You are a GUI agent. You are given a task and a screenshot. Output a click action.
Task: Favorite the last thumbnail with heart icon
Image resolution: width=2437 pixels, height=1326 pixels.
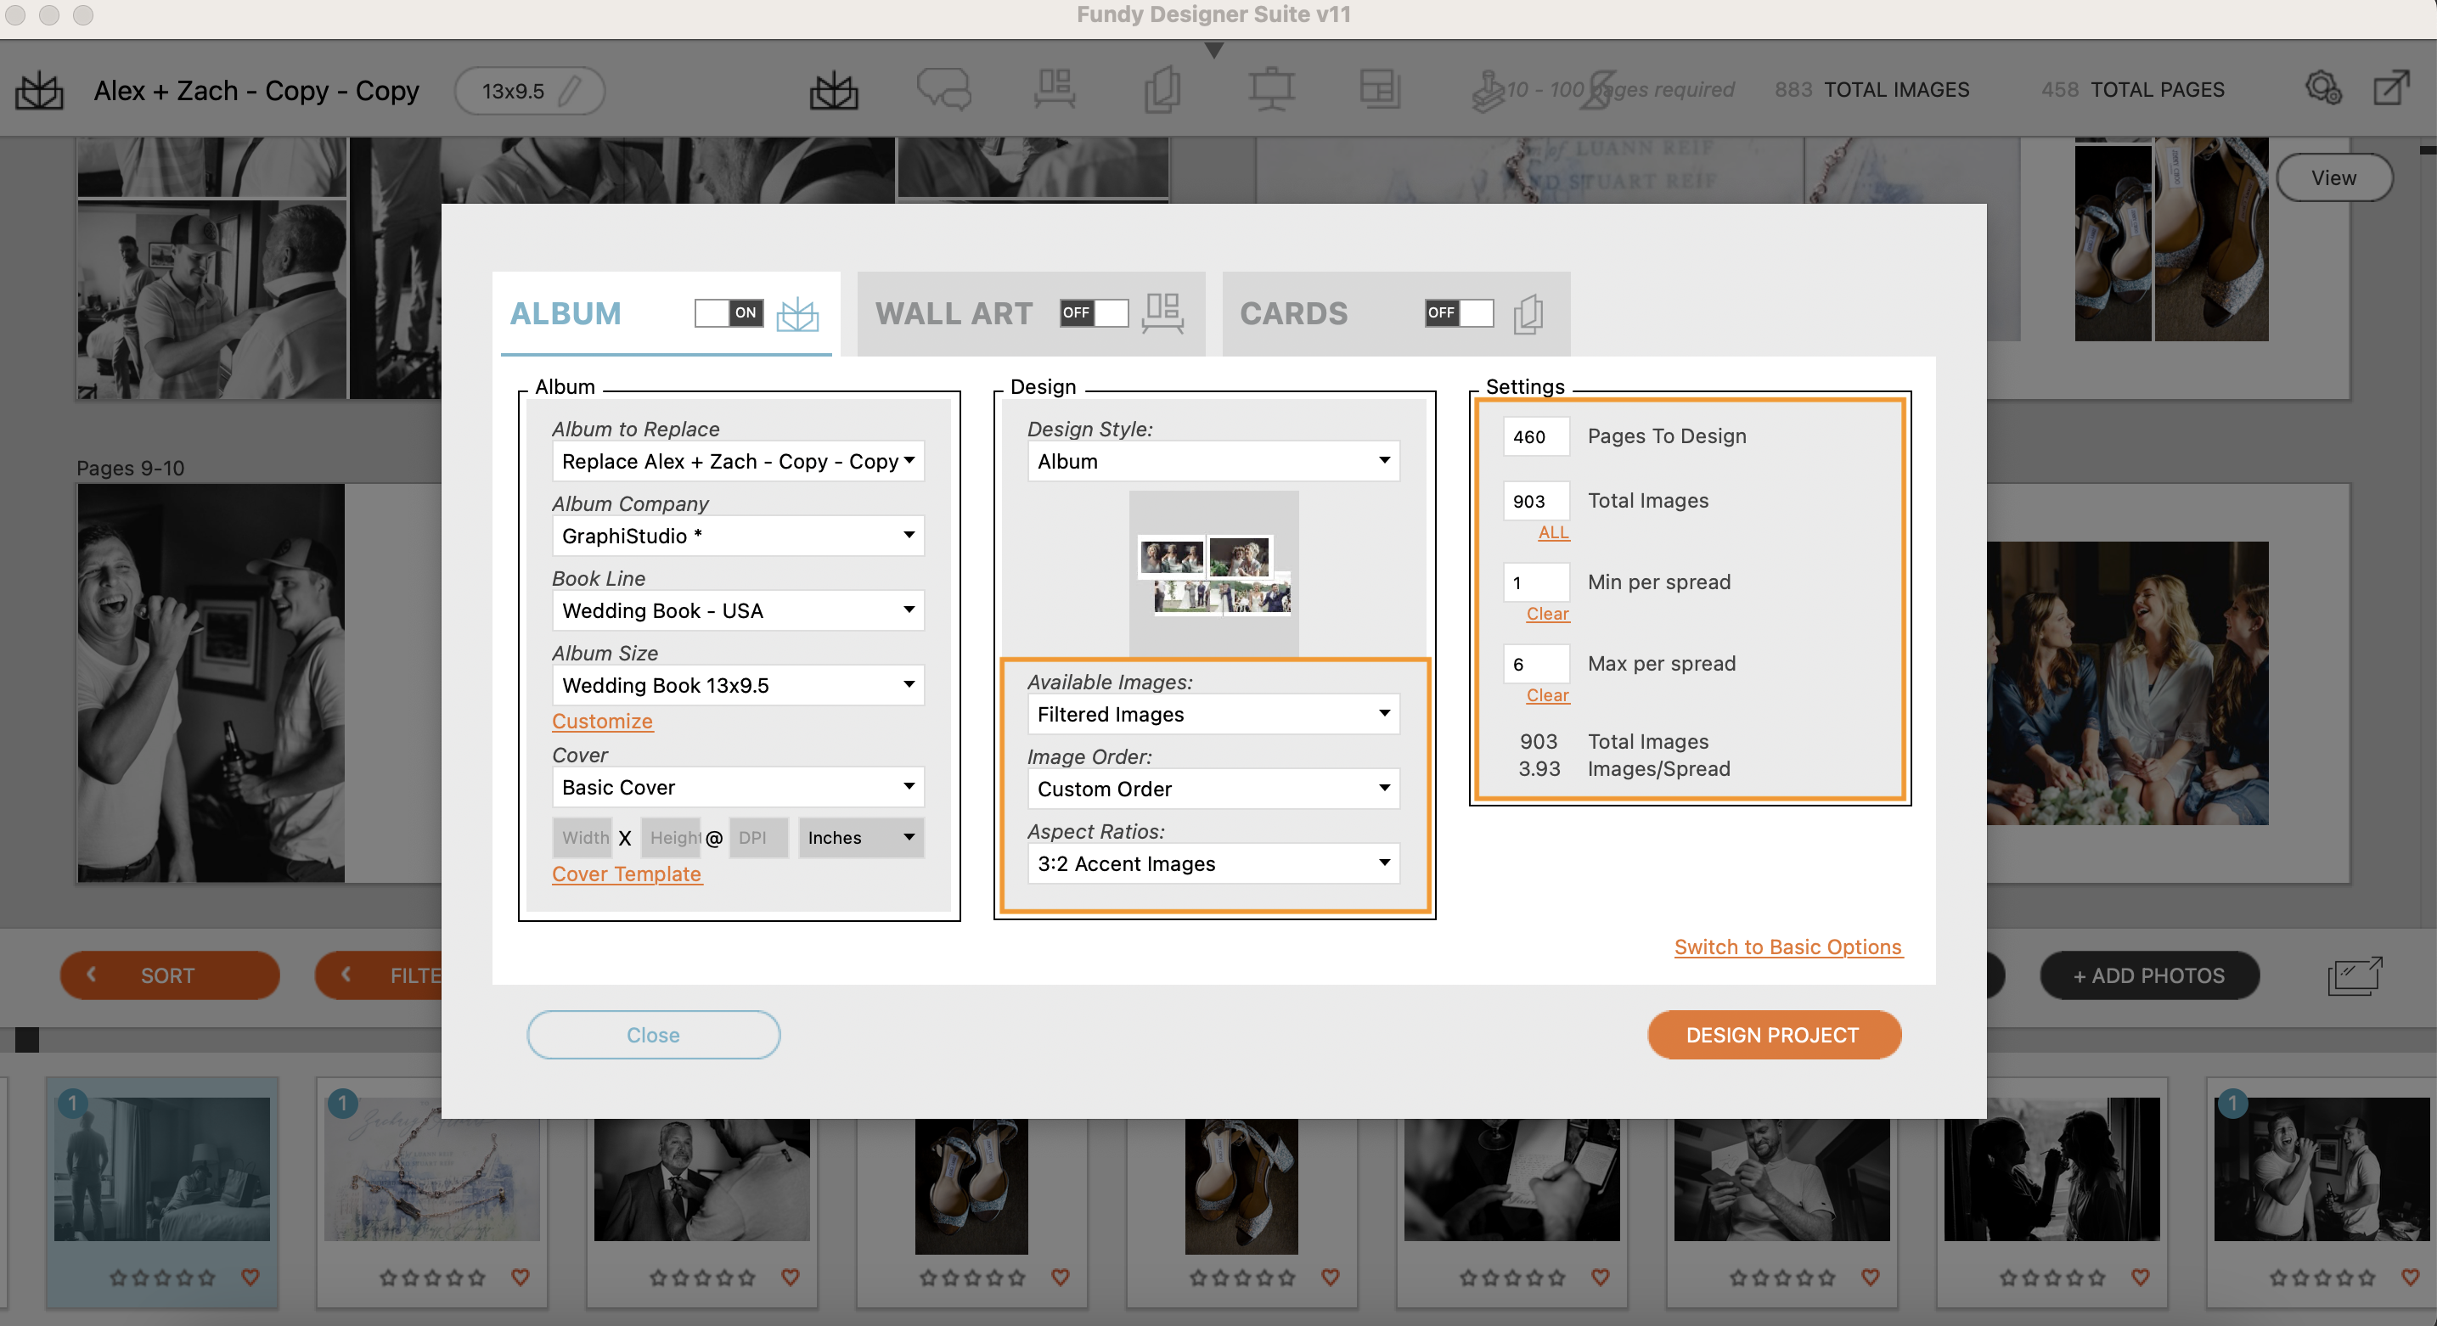click(2411, 1277)
